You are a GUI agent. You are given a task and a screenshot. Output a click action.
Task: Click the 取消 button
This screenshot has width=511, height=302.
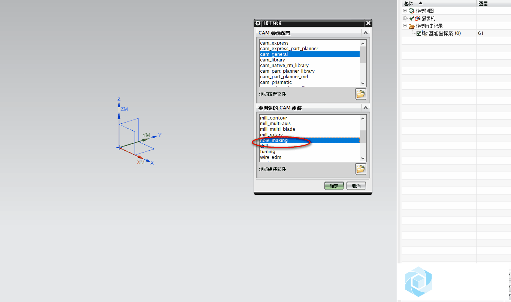tap(356, 186)
